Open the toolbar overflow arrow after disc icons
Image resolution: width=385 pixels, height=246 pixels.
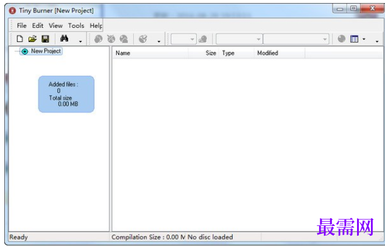[159, 41]
